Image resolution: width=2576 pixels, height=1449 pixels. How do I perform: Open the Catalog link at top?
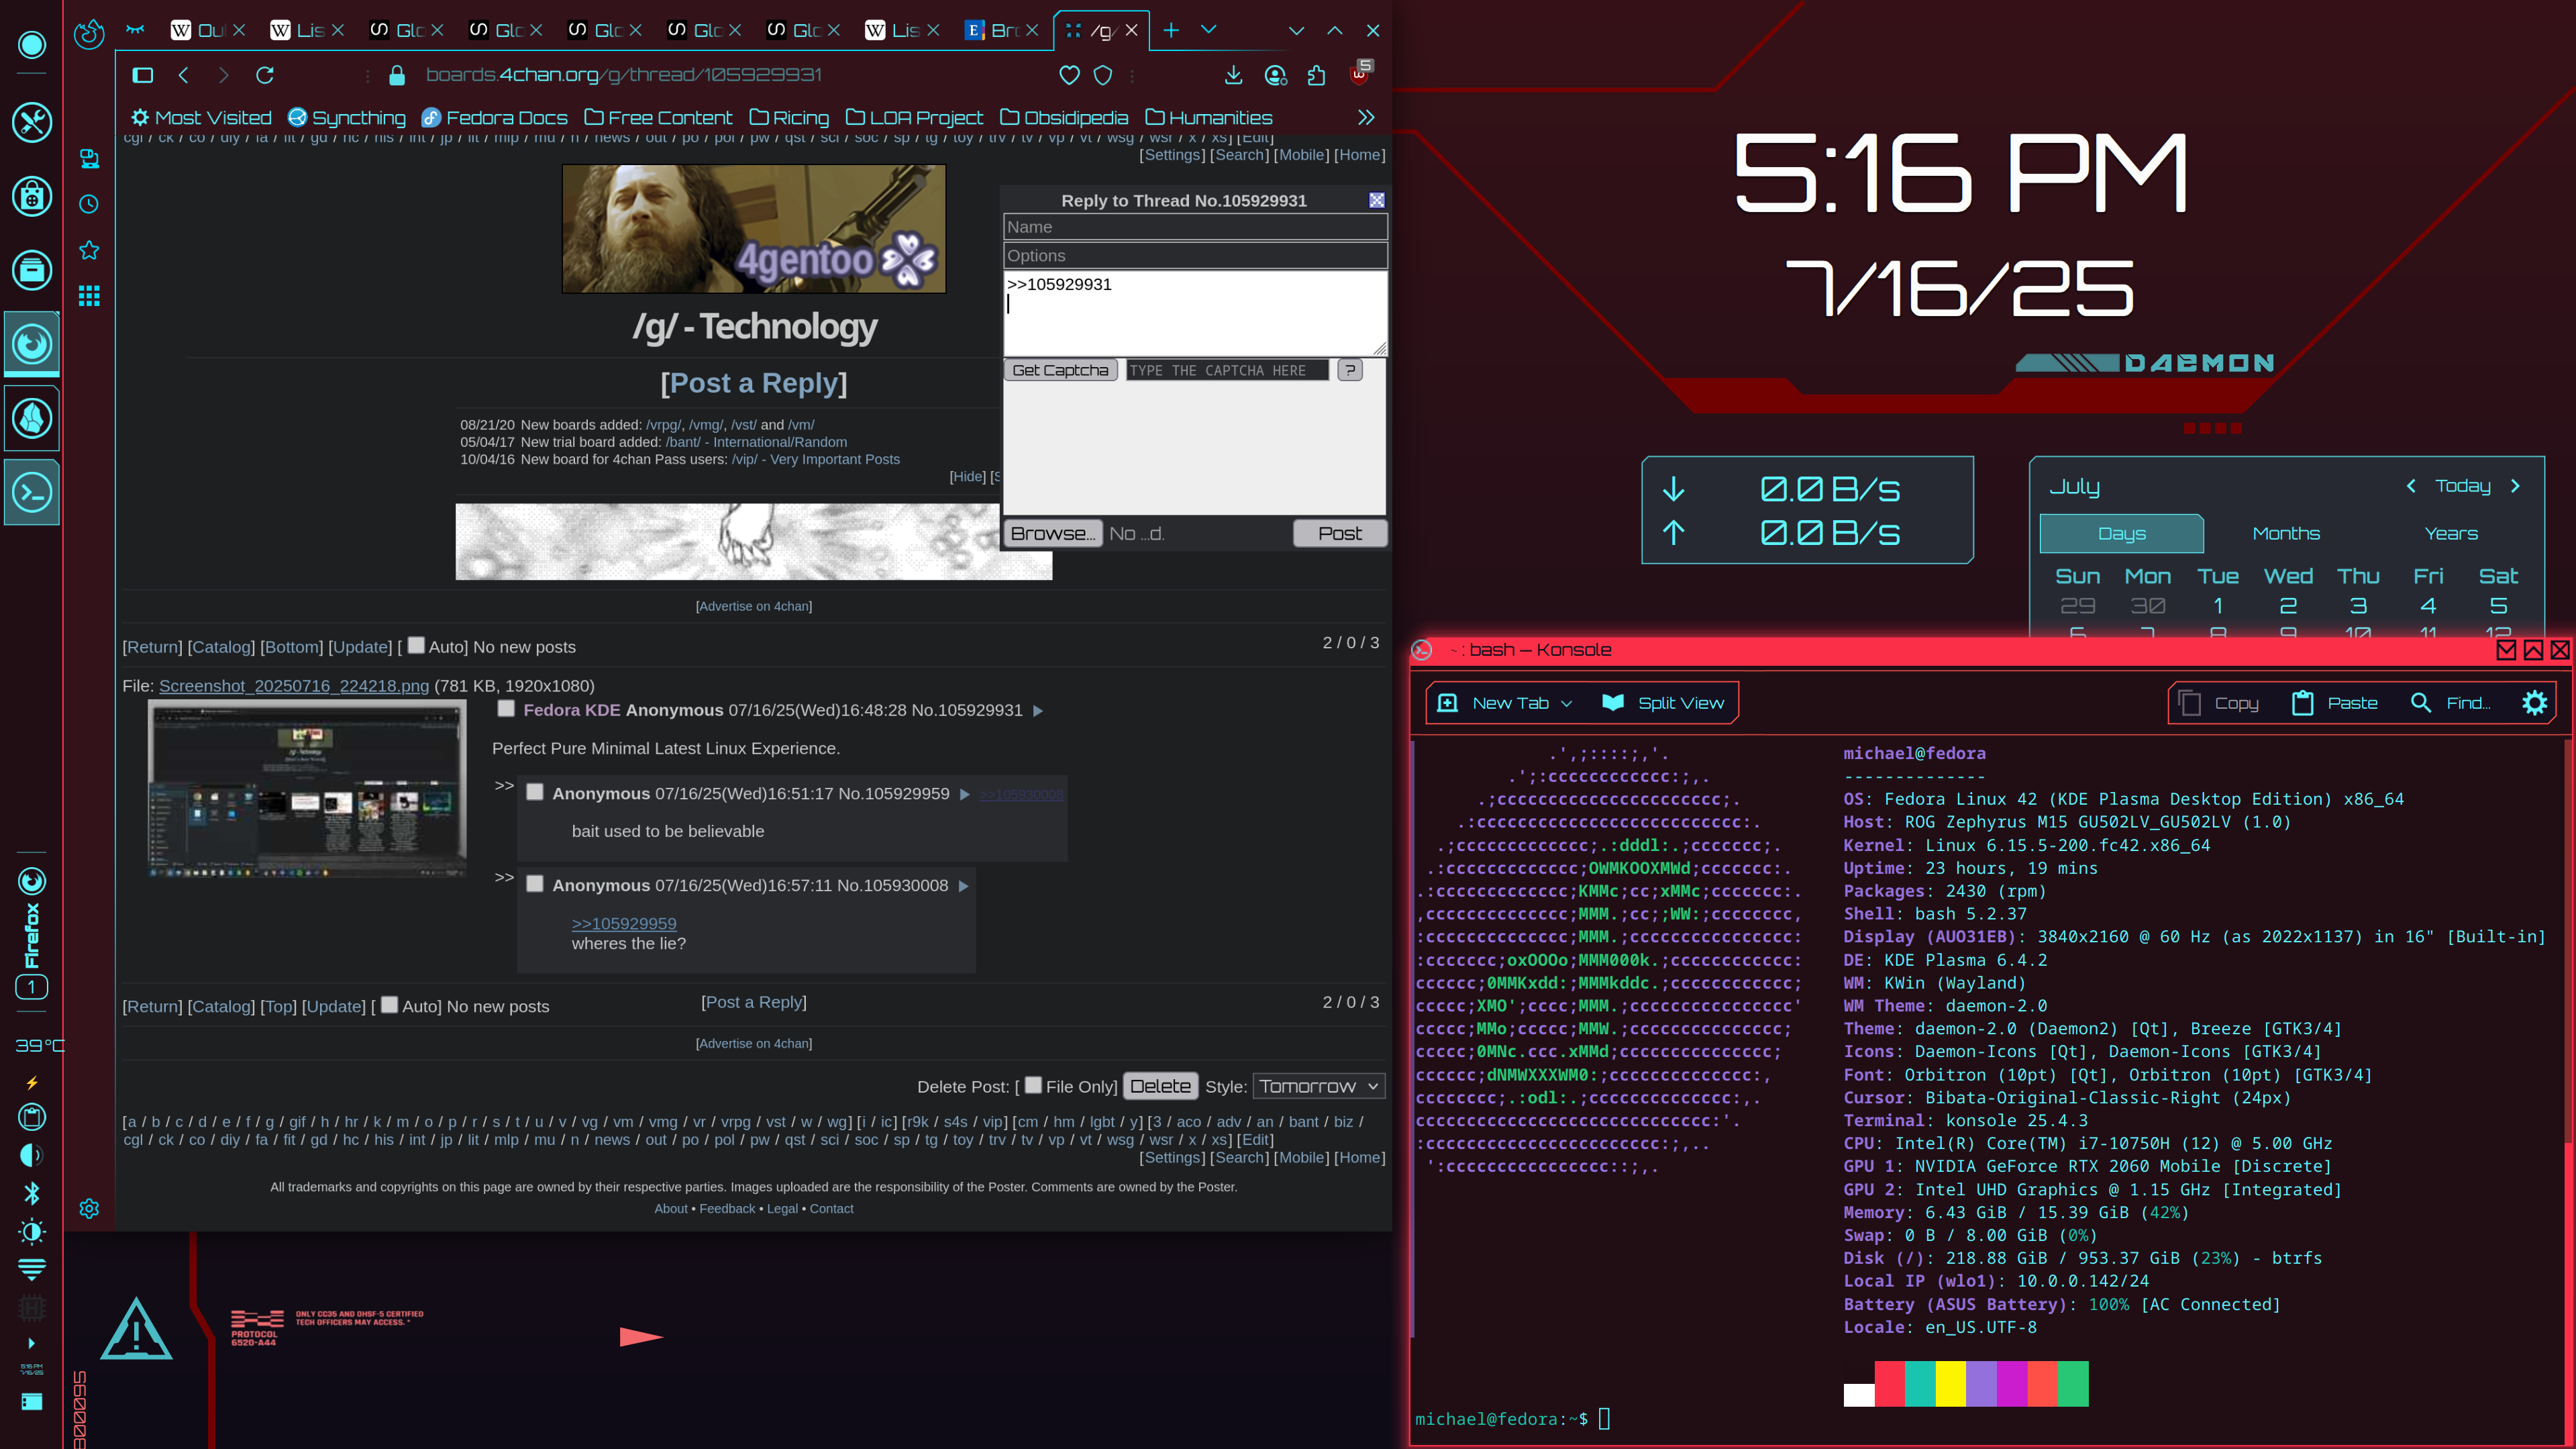[222, 647]
